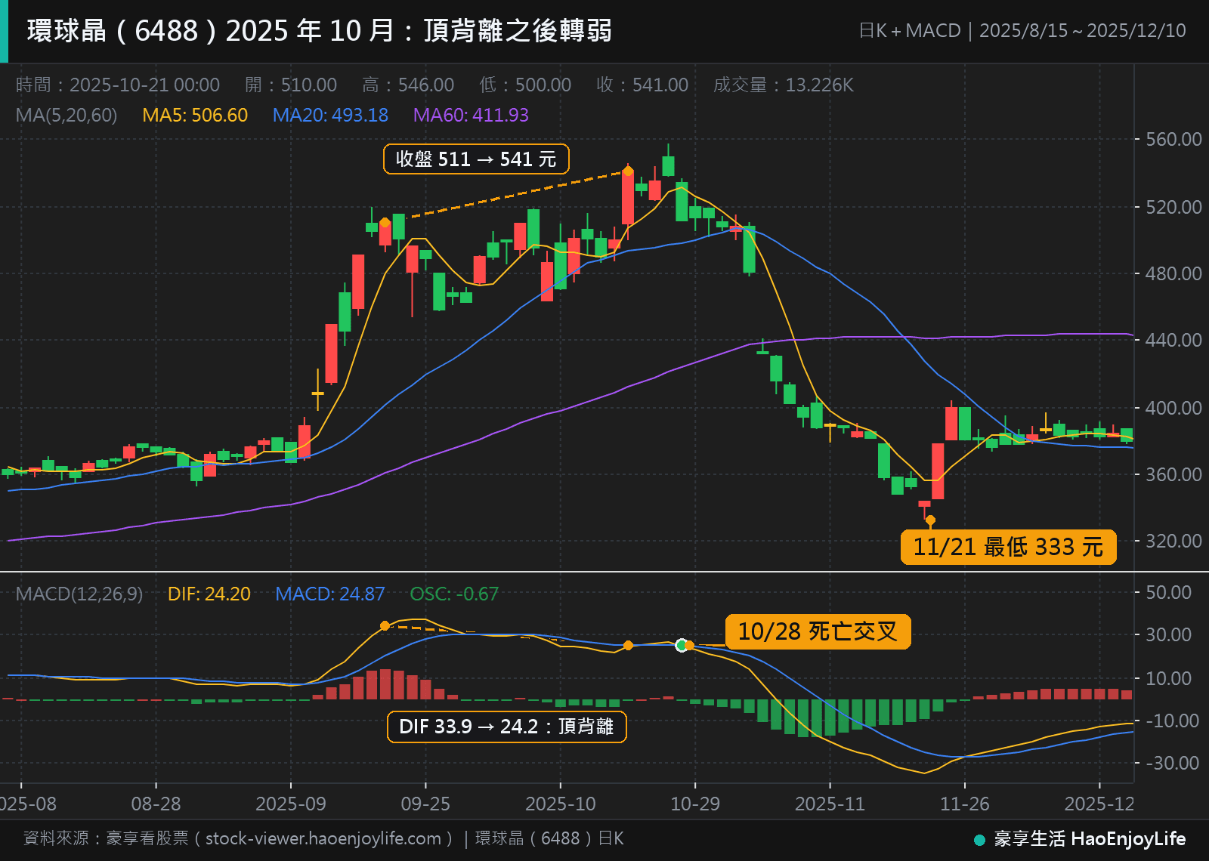Click the MACD(12,26,9) indicator label

(x=79, y=594)
